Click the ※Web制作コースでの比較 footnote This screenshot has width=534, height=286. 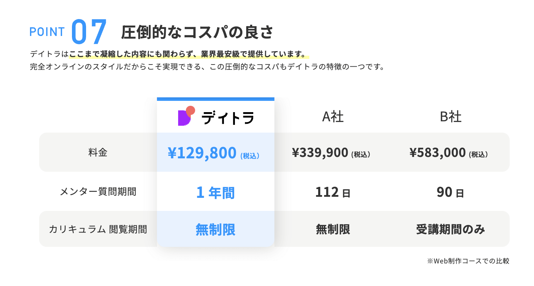[468, 261]
